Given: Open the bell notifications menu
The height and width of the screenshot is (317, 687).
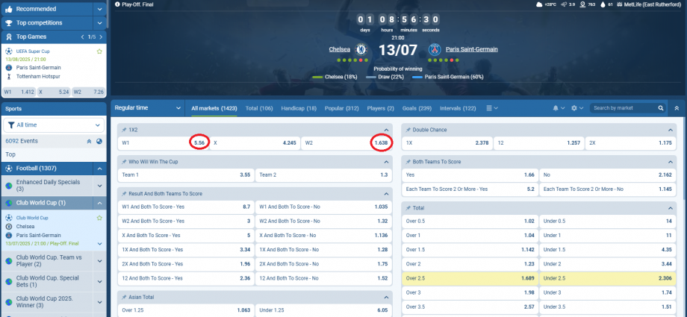Looking at the screenshot, I should click(559, 108).
